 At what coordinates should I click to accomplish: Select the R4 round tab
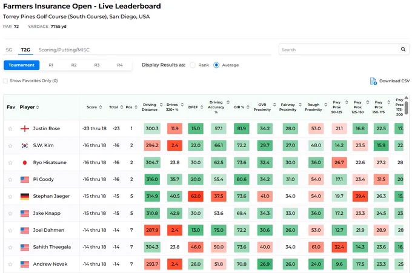coord(120,65)
